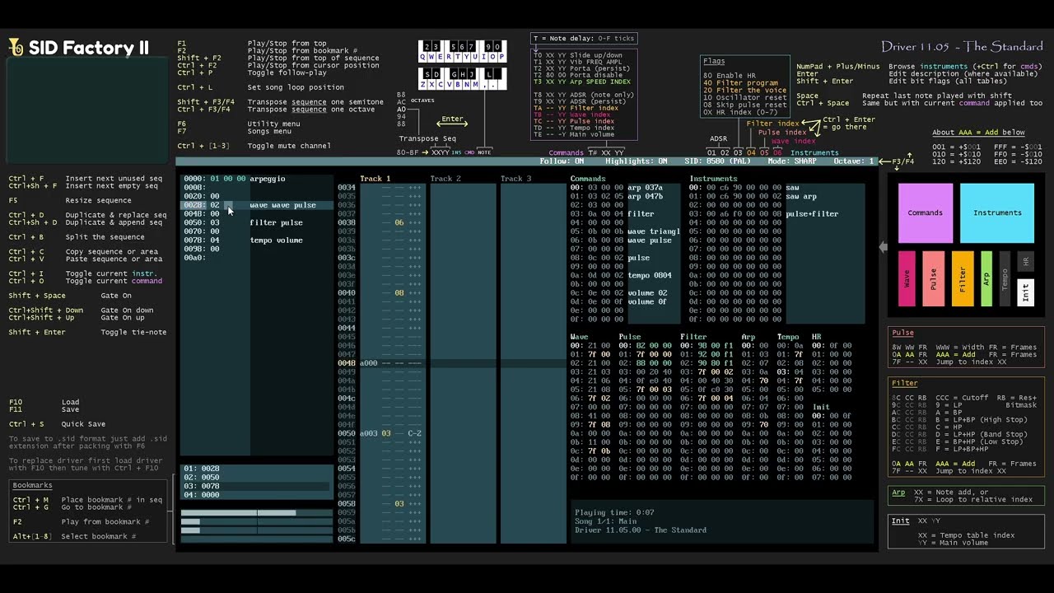
Task: Select the cyan Instruments block in the layout diagram
Action: [x=997, y=213]
